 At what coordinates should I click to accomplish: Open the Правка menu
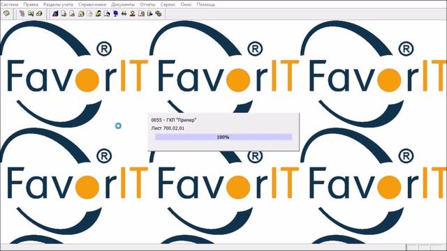[31, 5]
